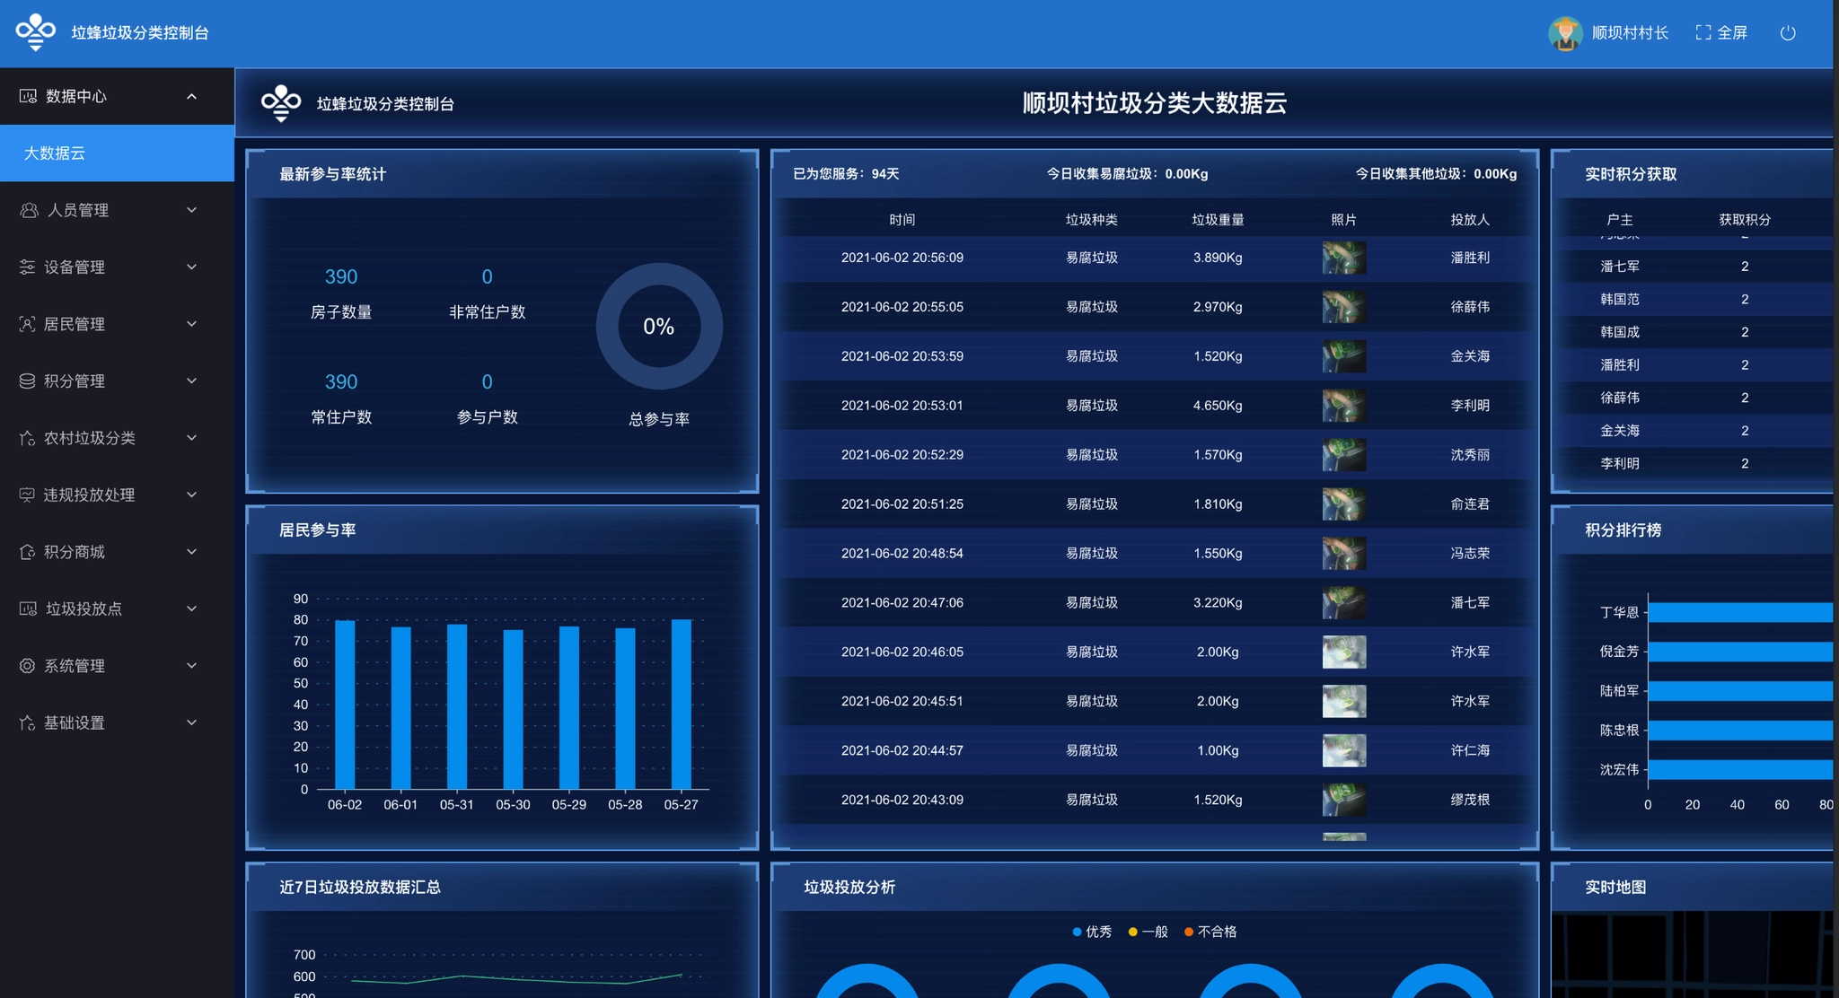The height and width of the screenshot is (998, 1839).
Task: Open the photo for 20:47:06 record
Action: pos(1344,603)
